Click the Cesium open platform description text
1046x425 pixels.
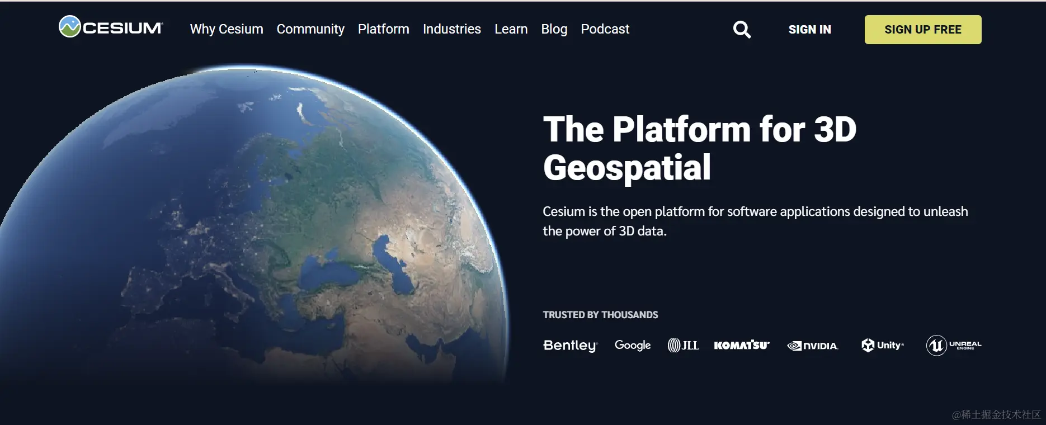coord(755,221)
